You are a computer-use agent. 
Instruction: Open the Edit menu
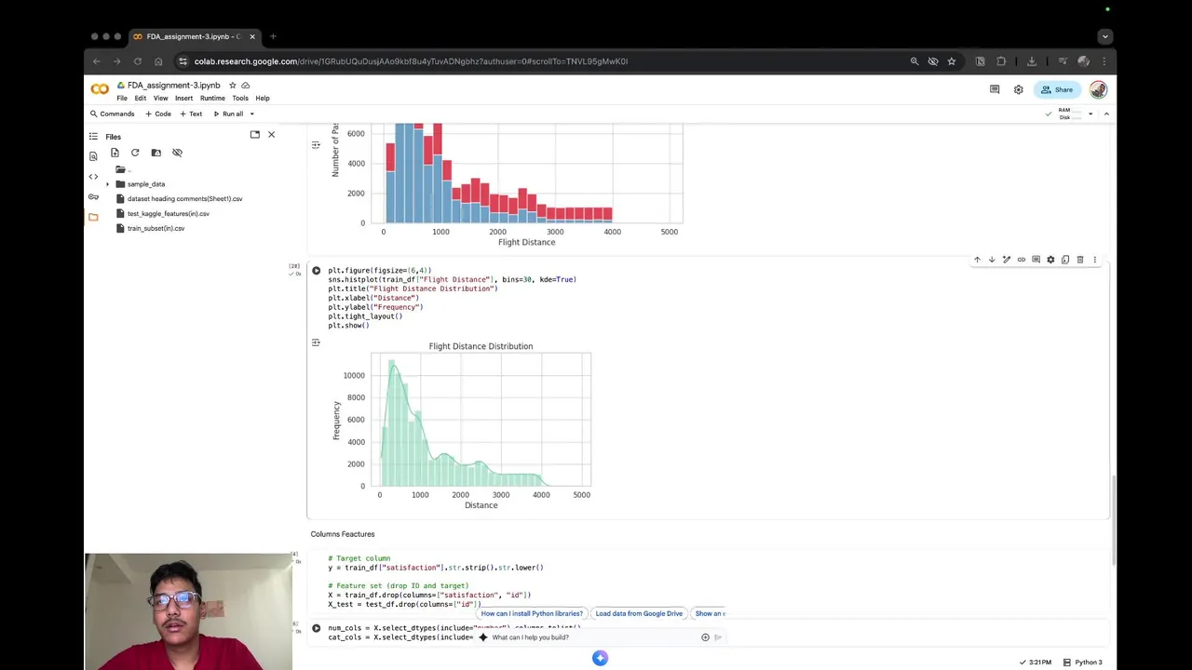point(140,98)
